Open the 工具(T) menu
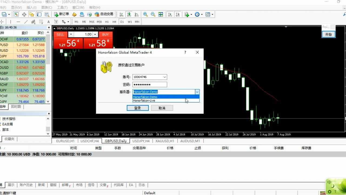Screen dimensions: 346x195 coord(62,8)
